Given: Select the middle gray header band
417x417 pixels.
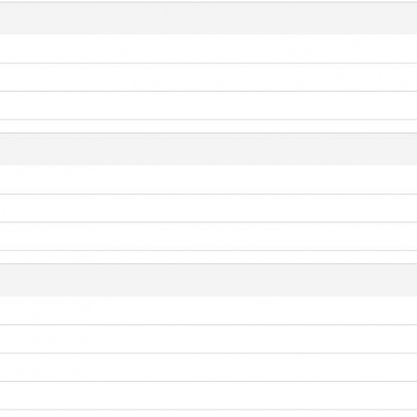Looking at the screenshot, I should point(208,149).
